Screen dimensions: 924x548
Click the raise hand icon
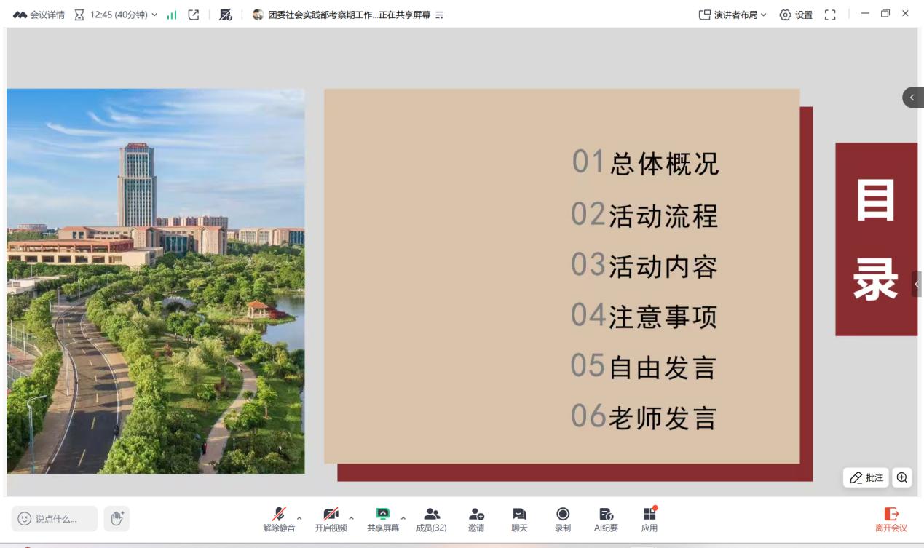point(116,518)
